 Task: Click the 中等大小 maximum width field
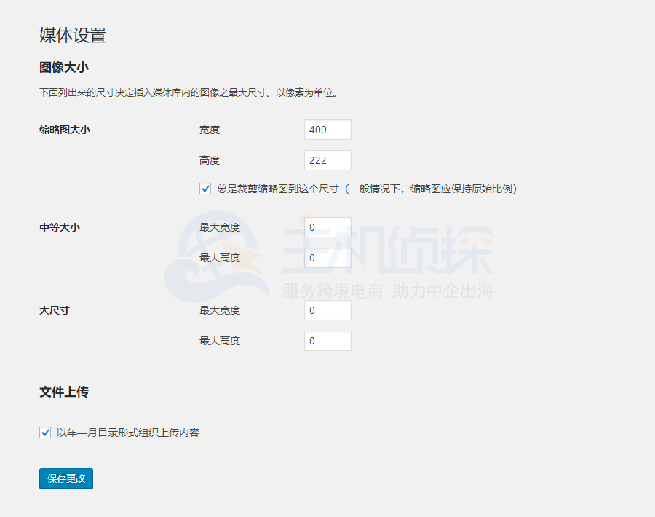coord(327,226)
